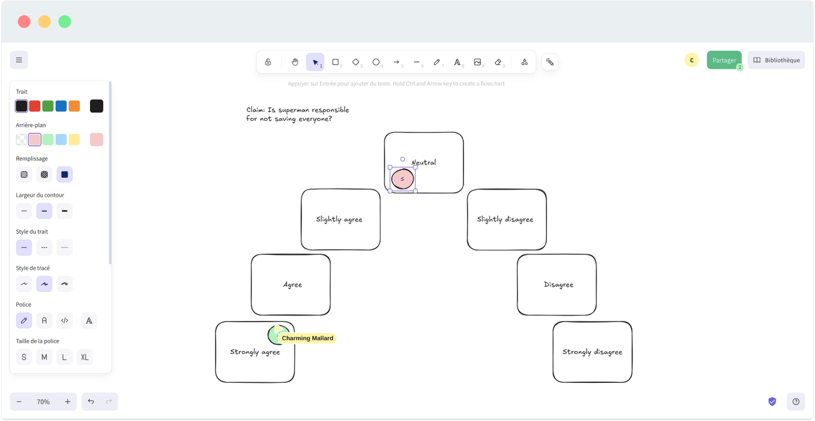Pick the transparent background swatch
This screenshot has height=421, width=815.
coord(22,140)
